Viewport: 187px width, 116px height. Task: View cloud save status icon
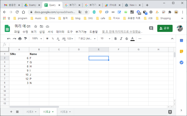47,26
